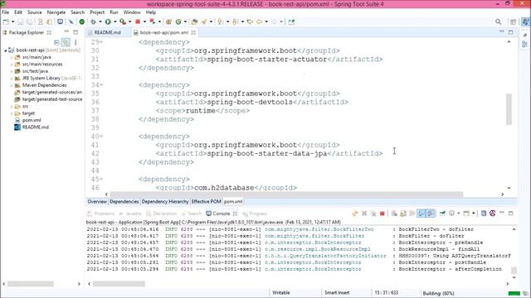531x298 pixels.
Task: Switch to the README.md editor tab
Action: click(107, 32)
